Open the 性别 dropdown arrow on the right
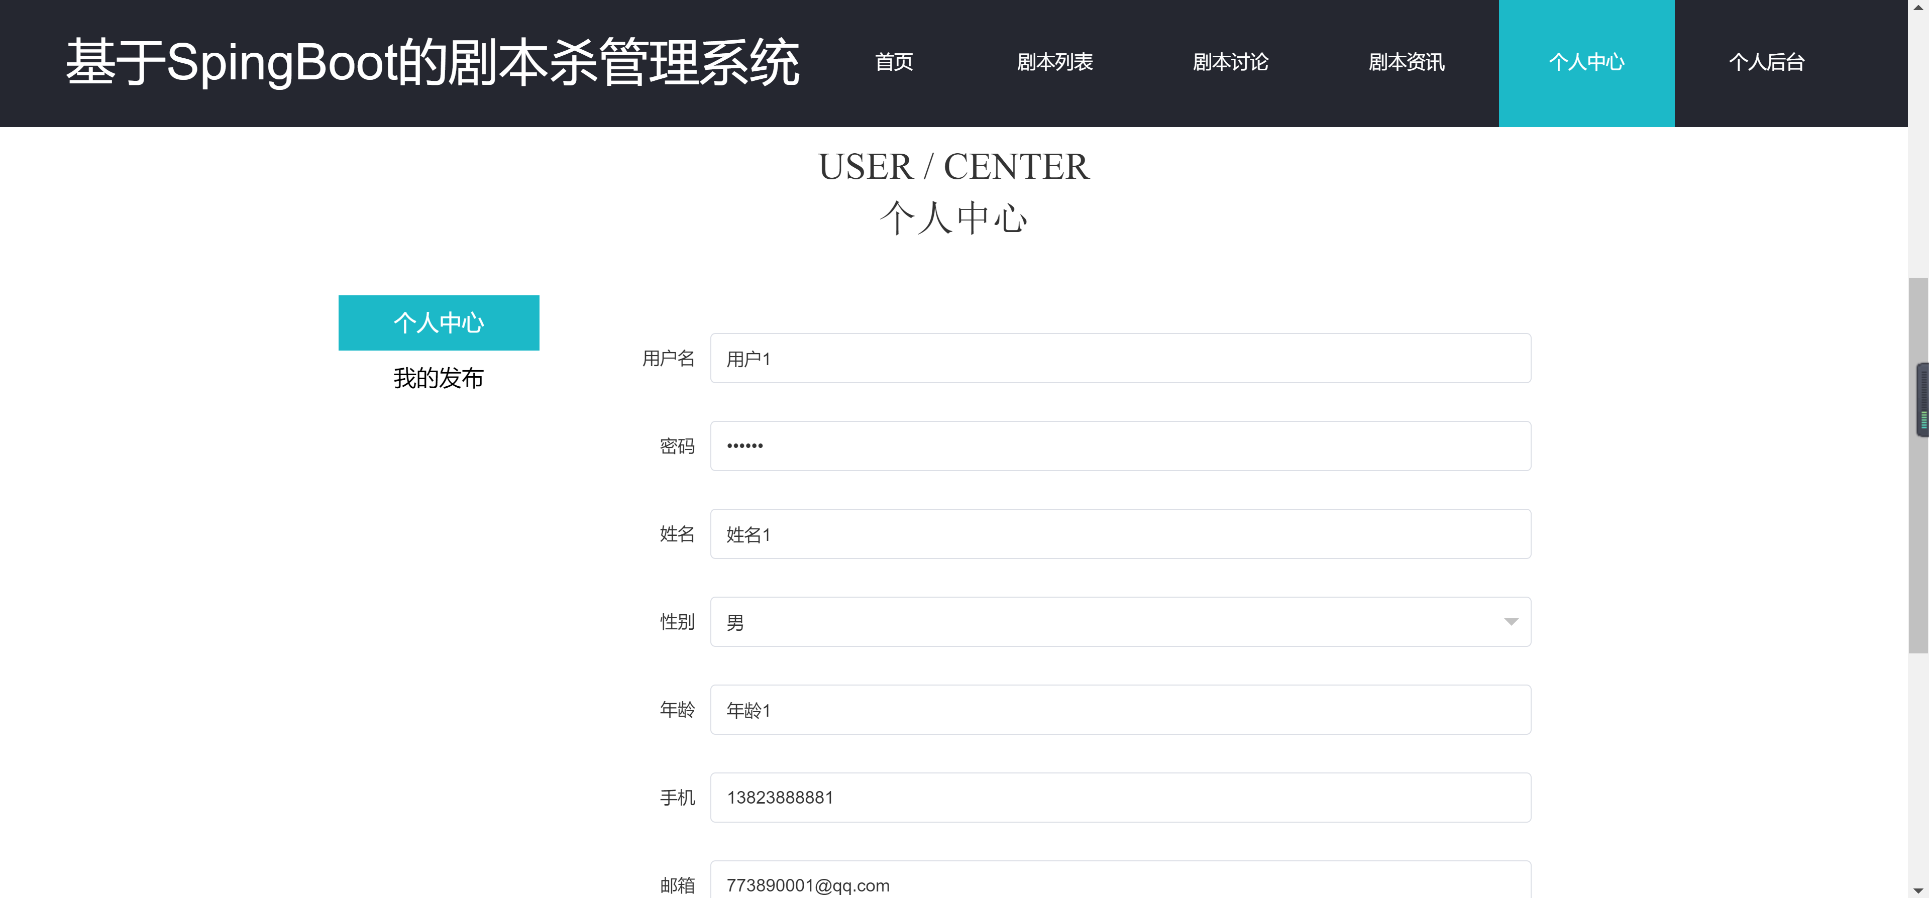The height and width of the screenshot is (898, 1929). click(1512, 622)
